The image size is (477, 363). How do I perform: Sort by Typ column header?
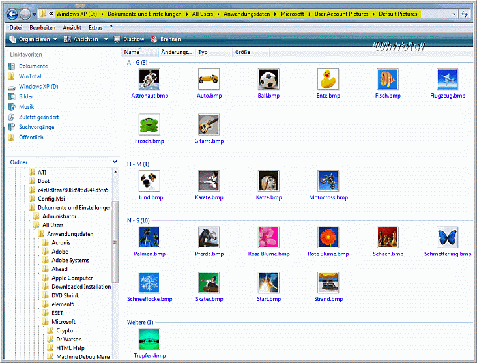pyautogui.click(x=214, y=52)
